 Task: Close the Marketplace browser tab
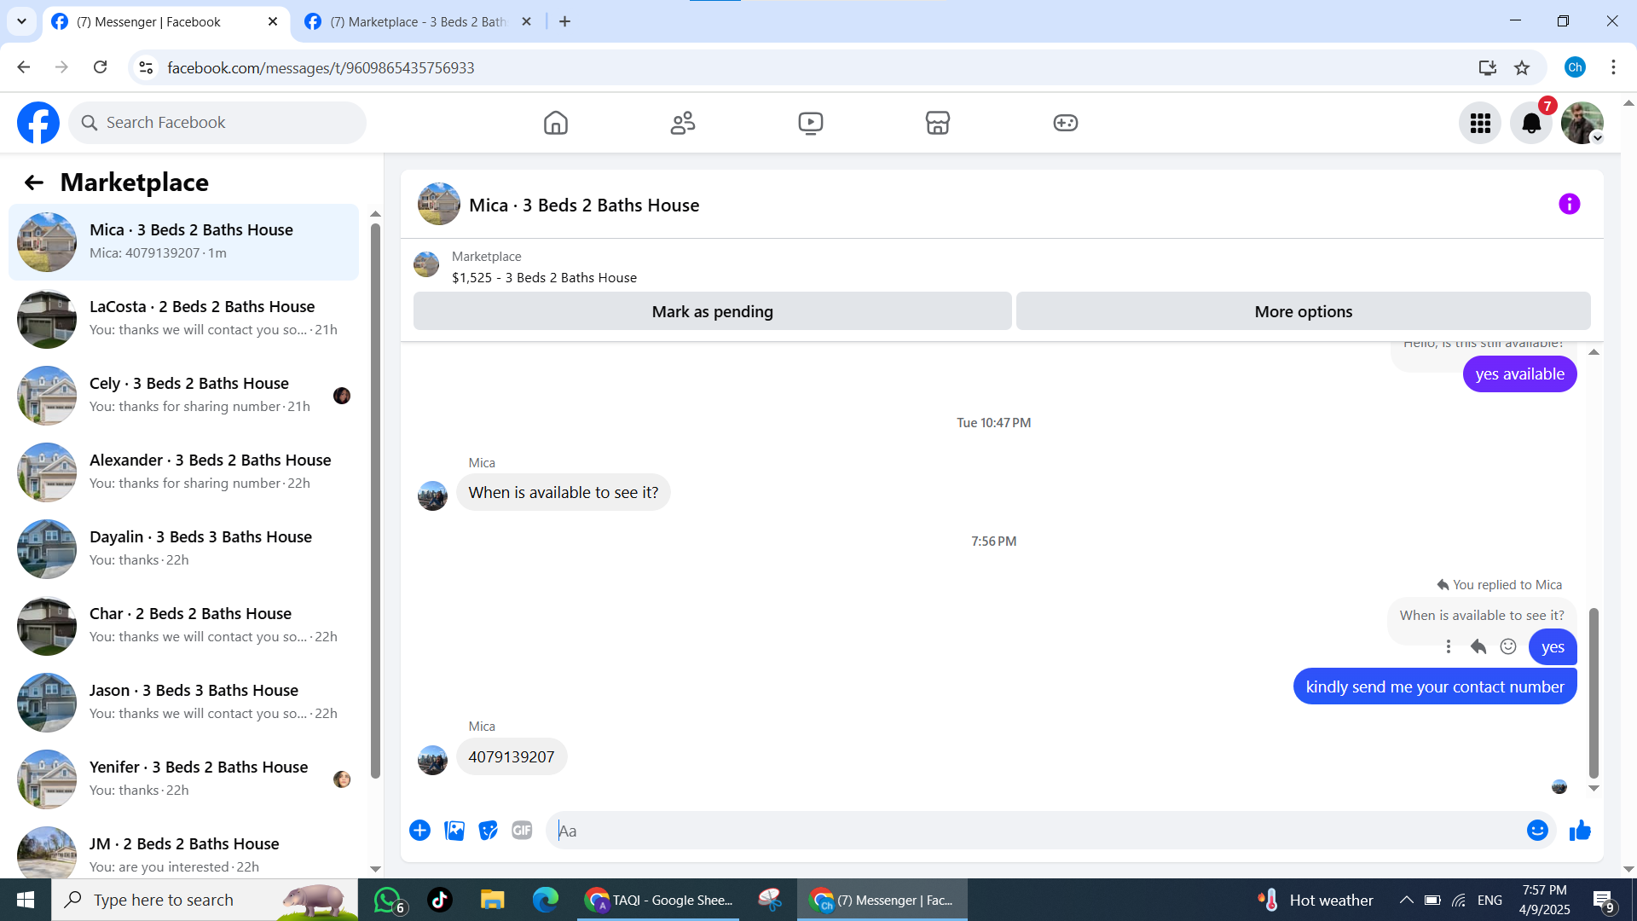click(526, 22)
